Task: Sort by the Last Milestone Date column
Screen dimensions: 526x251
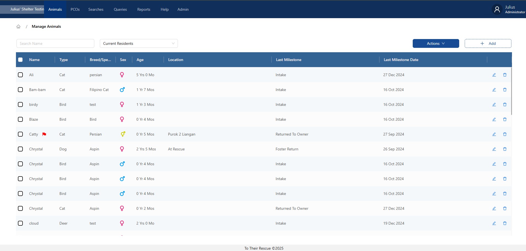Action: [x=401, y=60]
